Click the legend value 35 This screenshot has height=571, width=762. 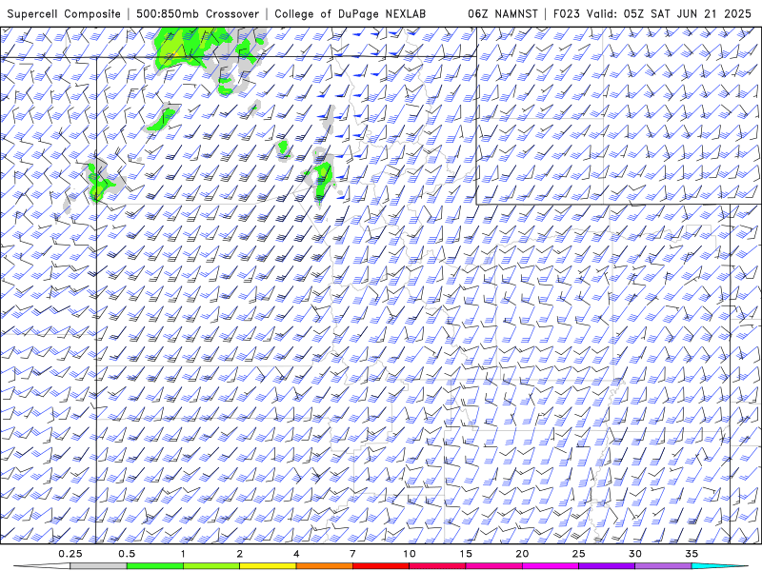(692, 554)
